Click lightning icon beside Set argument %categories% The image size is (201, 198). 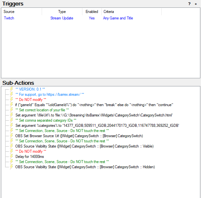tap(12, 125)
